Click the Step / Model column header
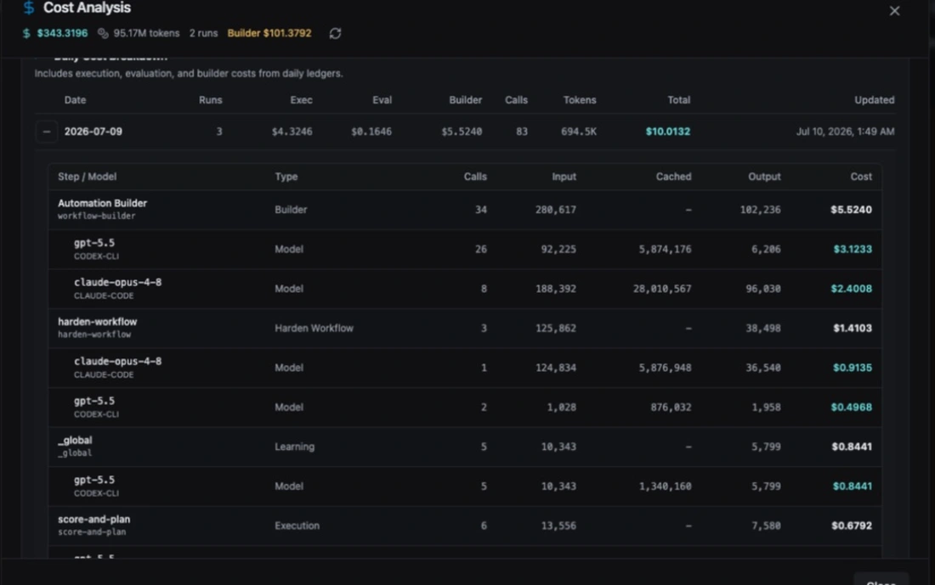Viewport: 935px width, 585px height. click(x=87, y=177)
